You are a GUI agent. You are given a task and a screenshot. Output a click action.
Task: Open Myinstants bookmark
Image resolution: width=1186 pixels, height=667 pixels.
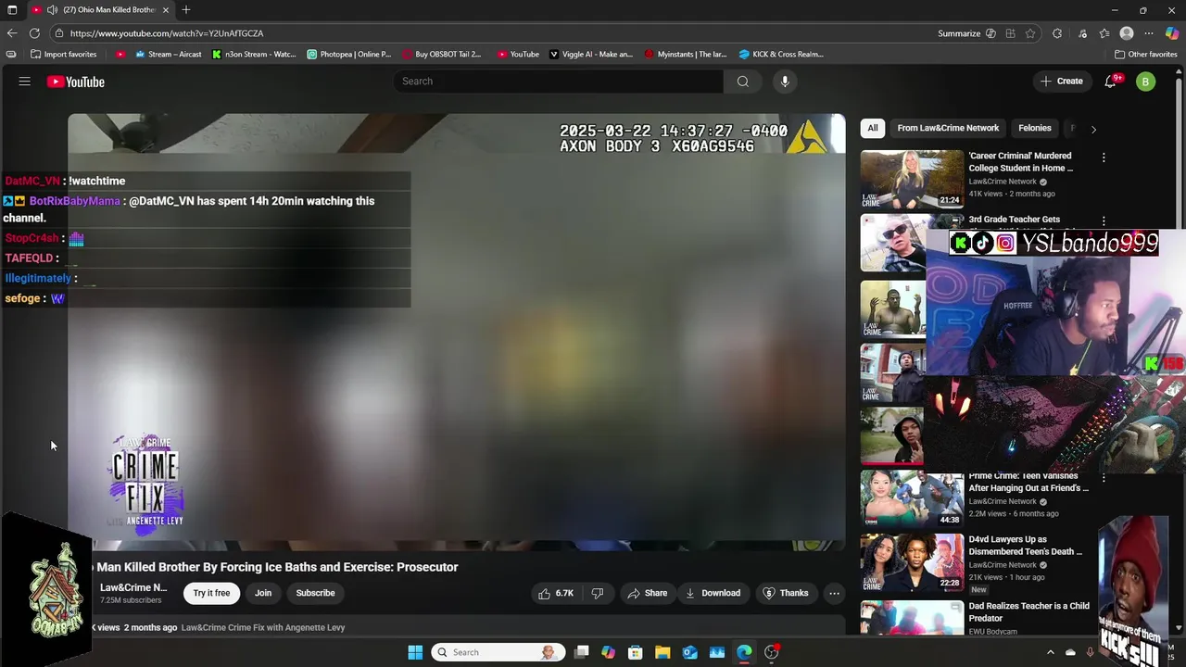pyautogui.click(x=685, y=54)
